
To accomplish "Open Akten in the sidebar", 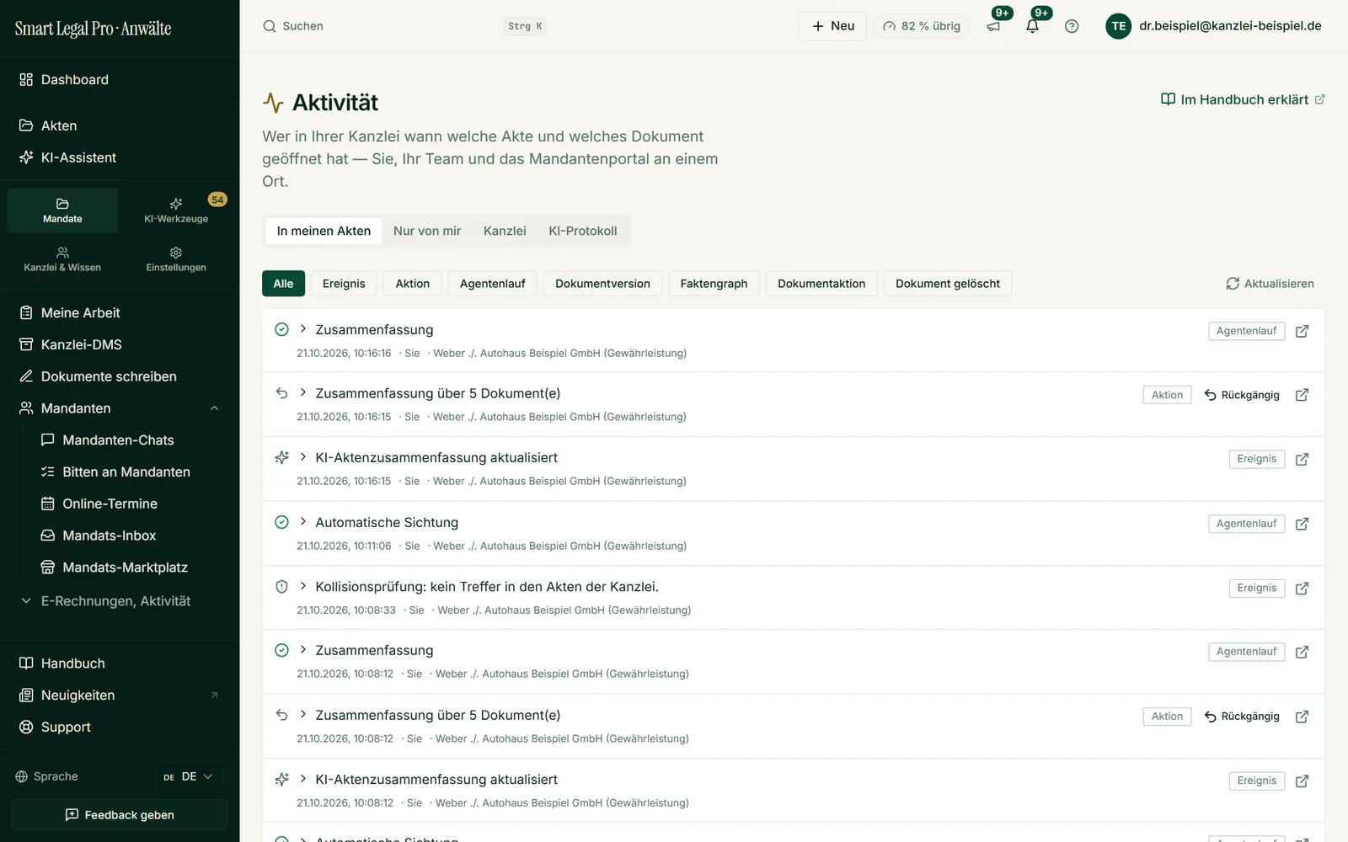I will tap(120, 125).
